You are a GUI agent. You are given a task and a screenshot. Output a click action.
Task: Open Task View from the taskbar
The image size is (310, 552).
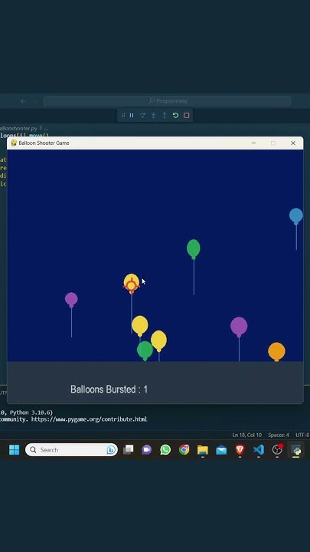click(x=129, y=450)
